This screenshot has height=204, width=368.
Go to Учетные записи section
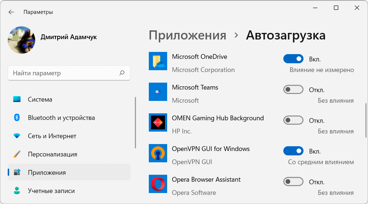[x=51, y=191]
